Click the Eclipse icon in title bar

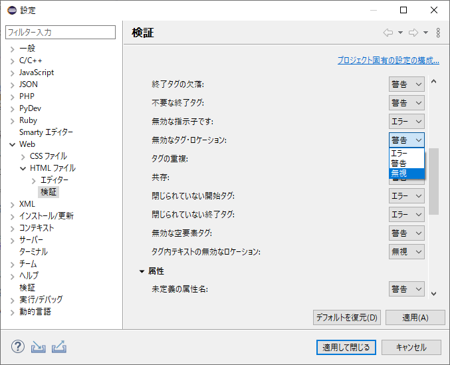coord(12,11)
